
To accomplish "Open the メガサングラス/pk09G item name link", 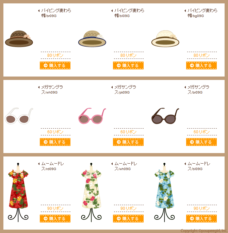I will click(x=125, y=89).
